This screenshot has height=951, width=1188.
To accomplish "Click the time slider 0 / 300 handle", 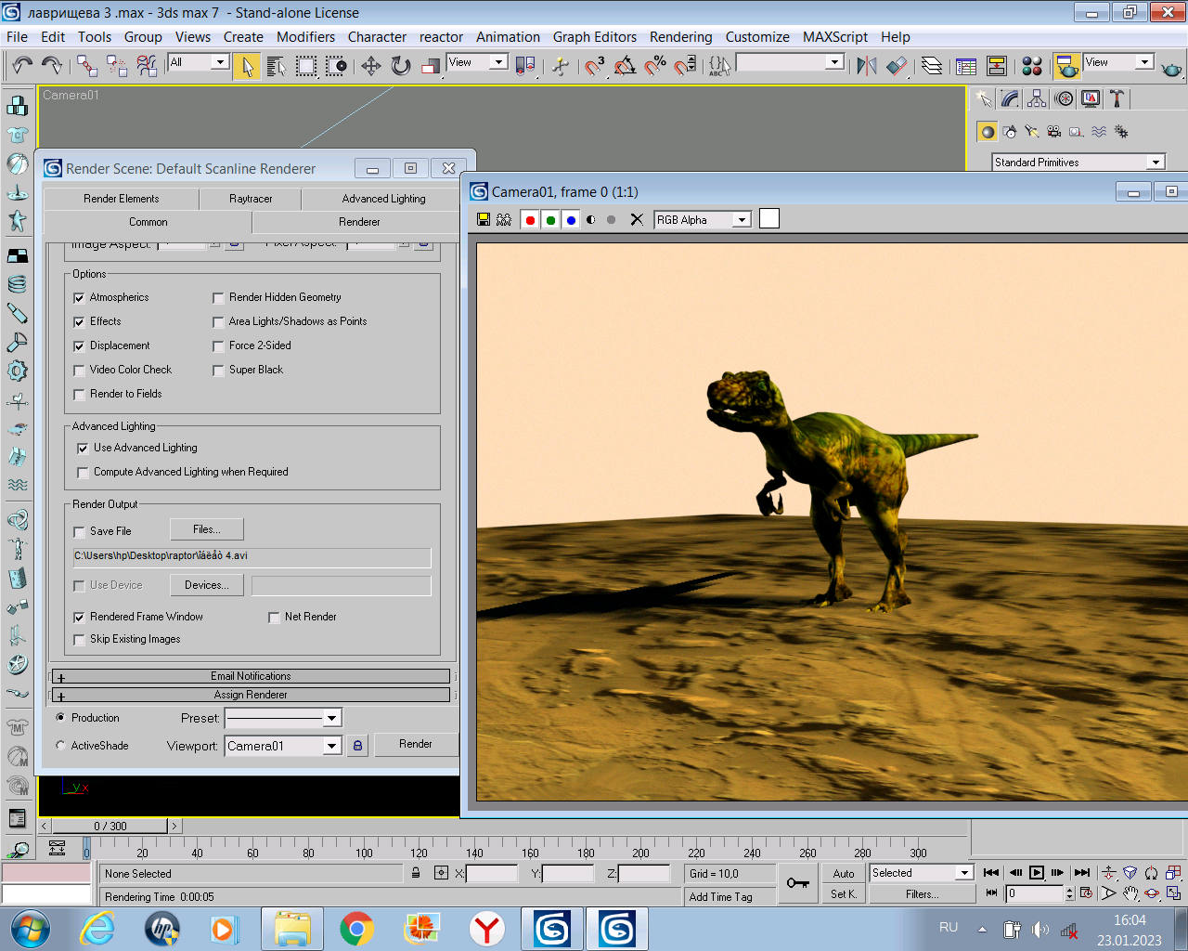I will coord(110,826).
